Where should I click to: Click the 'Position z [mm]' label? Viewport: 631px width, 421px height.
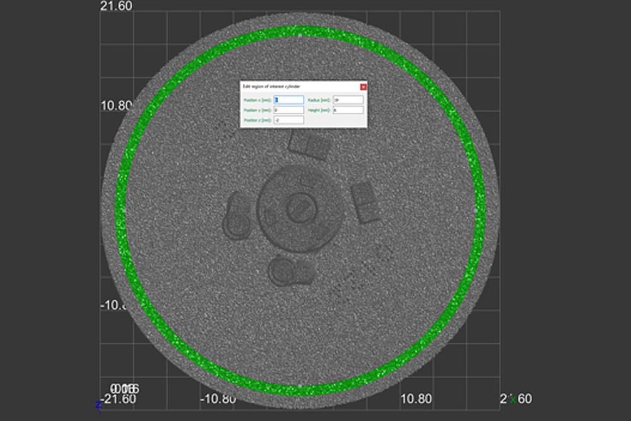pyautogui.click(x=257, y=120)
